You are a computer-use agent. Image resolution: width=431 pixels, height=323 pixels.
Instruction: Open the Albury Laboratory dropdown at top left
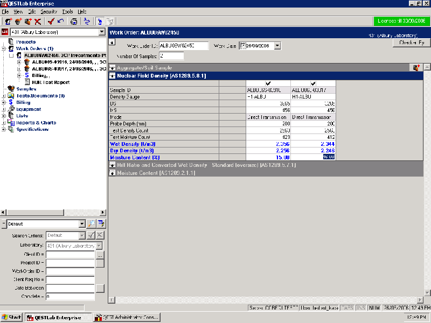(102, 32)
